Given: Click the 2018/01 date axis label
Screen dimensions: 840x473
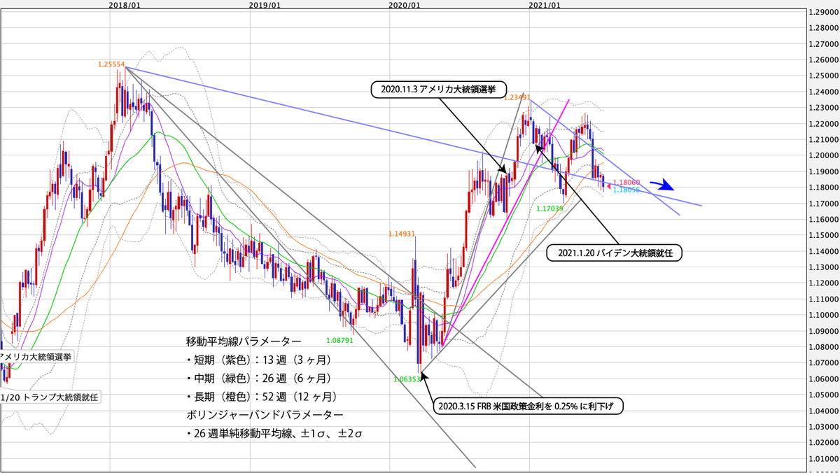Looking at the screenshot, I should [125, 5].
